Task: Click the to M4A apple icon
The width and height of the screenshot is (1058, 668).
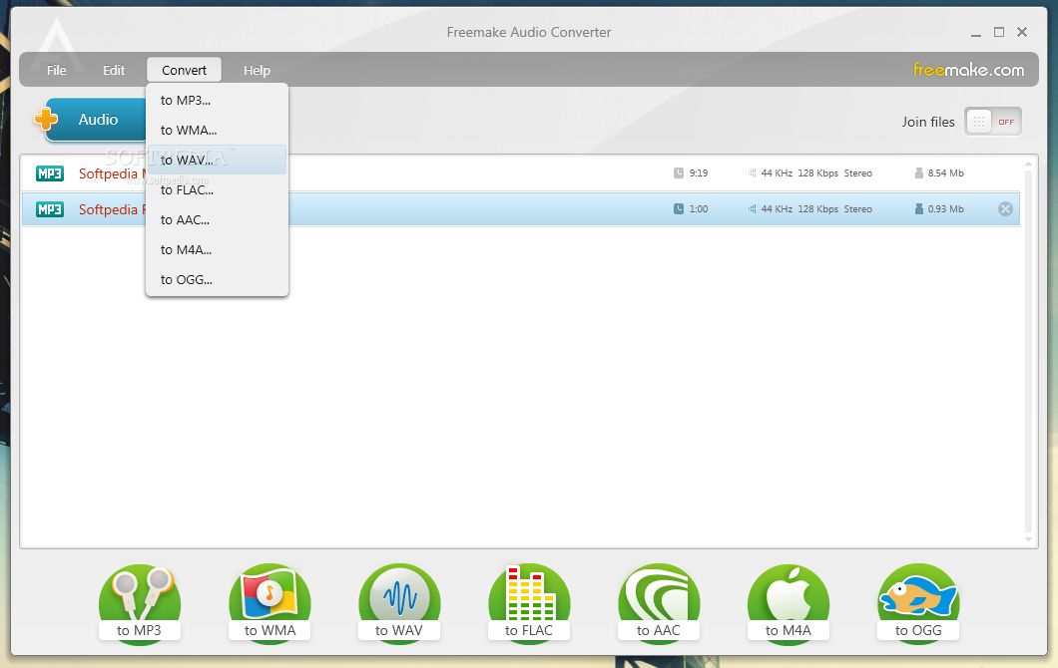Action: pyautogui.click(x=789, y=602)
